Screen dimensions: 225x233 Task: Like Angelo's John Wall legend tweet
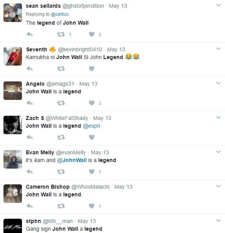coord(92,103)
